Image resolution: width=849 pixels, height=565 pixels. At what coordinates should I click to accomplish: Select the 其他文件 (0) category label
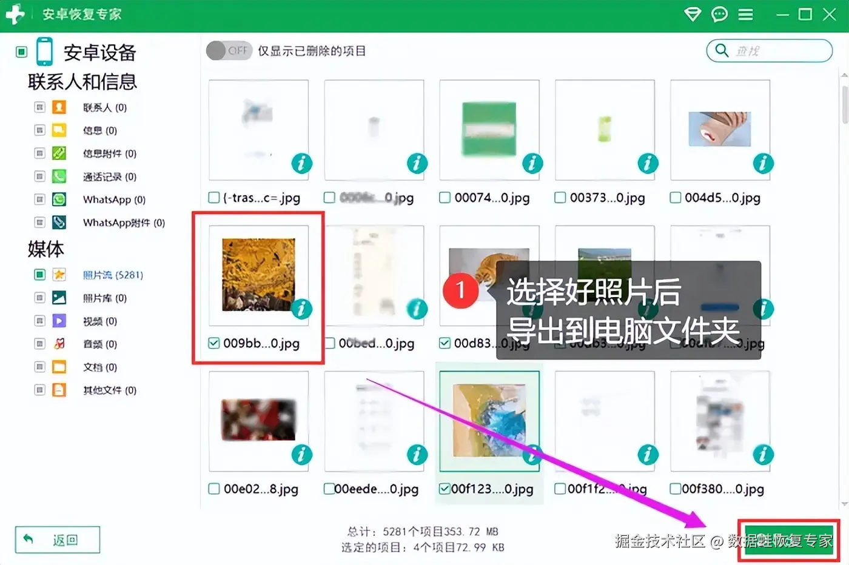(110, 390)
